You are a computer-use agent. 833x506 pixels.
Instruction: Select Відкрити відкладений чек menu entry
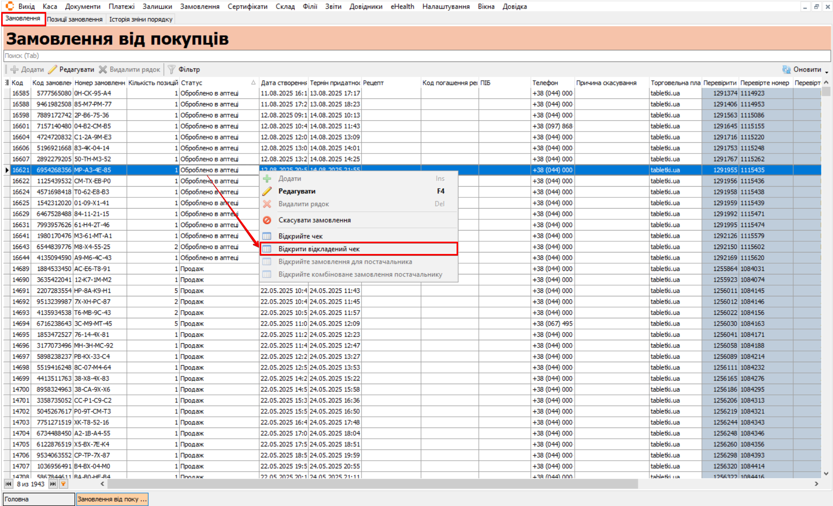tap(319, 249)
